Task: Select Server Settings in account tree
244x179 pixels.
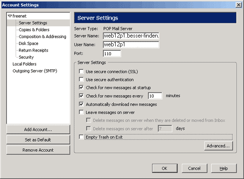Action: click(x=33, y=23)
